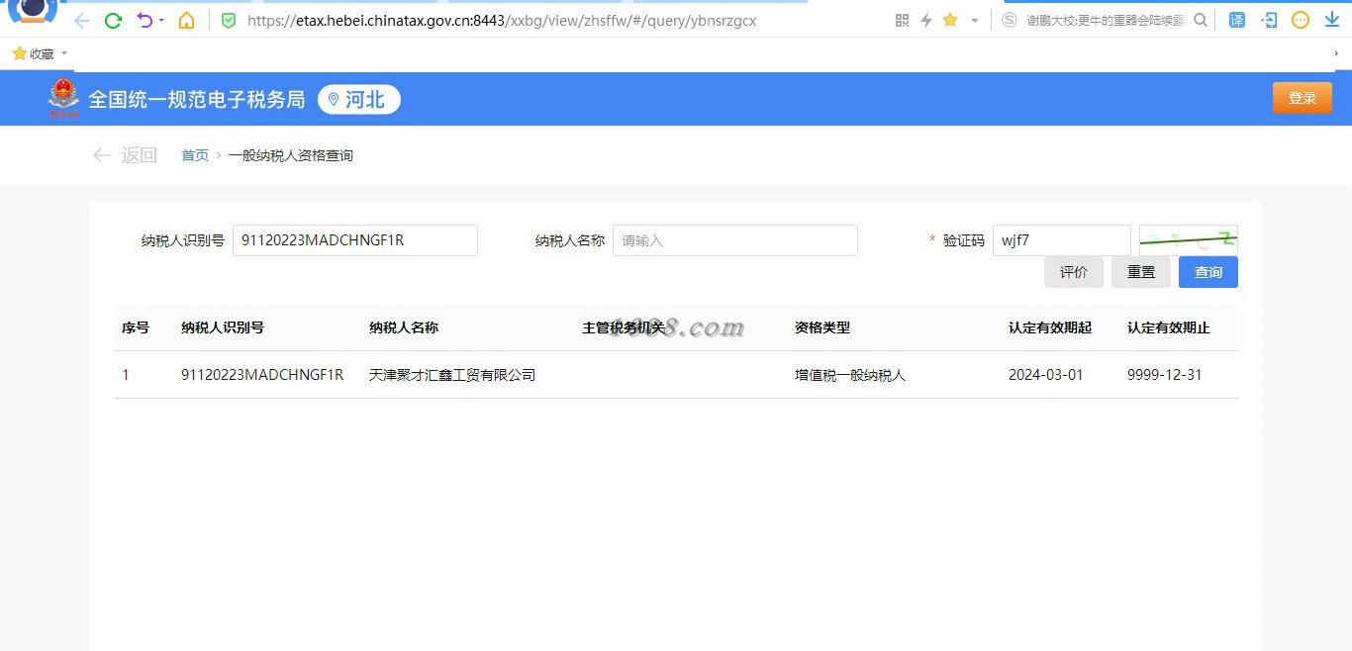Image resolution: width=1352 pixels, height=651 pixels.
Task: Click the 纳税人名称 column header
Action: (404, 327)
